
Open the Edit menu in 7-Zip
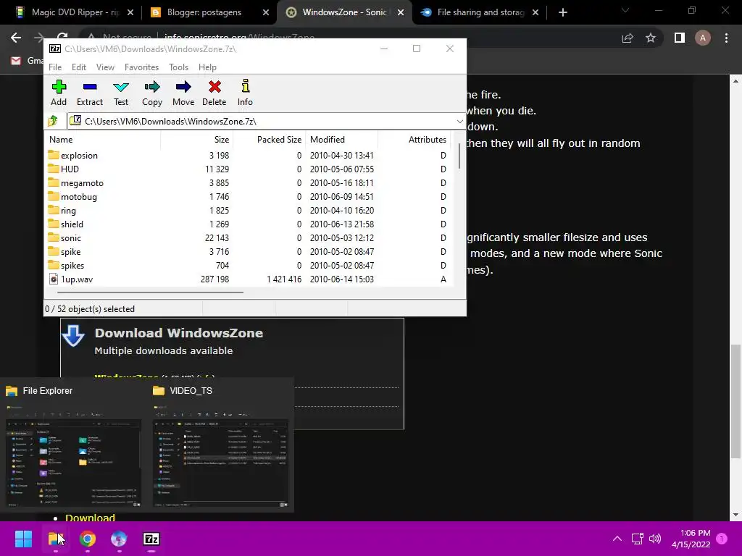click(x=78, y=67)
